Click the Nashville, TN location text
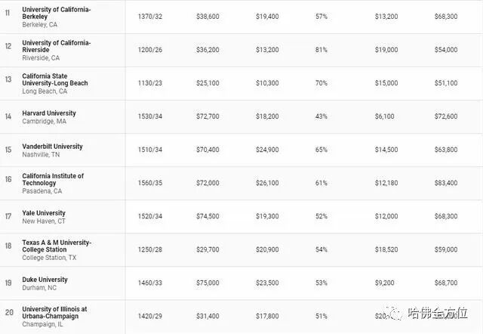Image resolution: width=483 pixels, height=334 pixels. click(x=45, y=155)
